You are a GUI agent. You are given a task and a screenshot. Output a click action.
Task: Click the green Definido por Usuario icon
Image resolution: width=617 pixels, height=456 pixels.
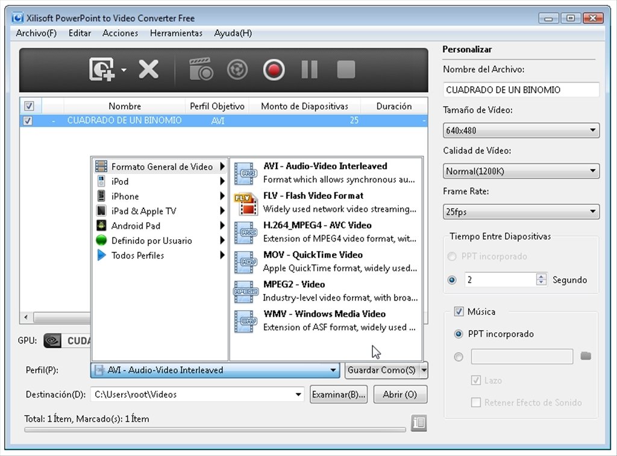[x=101, y=240]
